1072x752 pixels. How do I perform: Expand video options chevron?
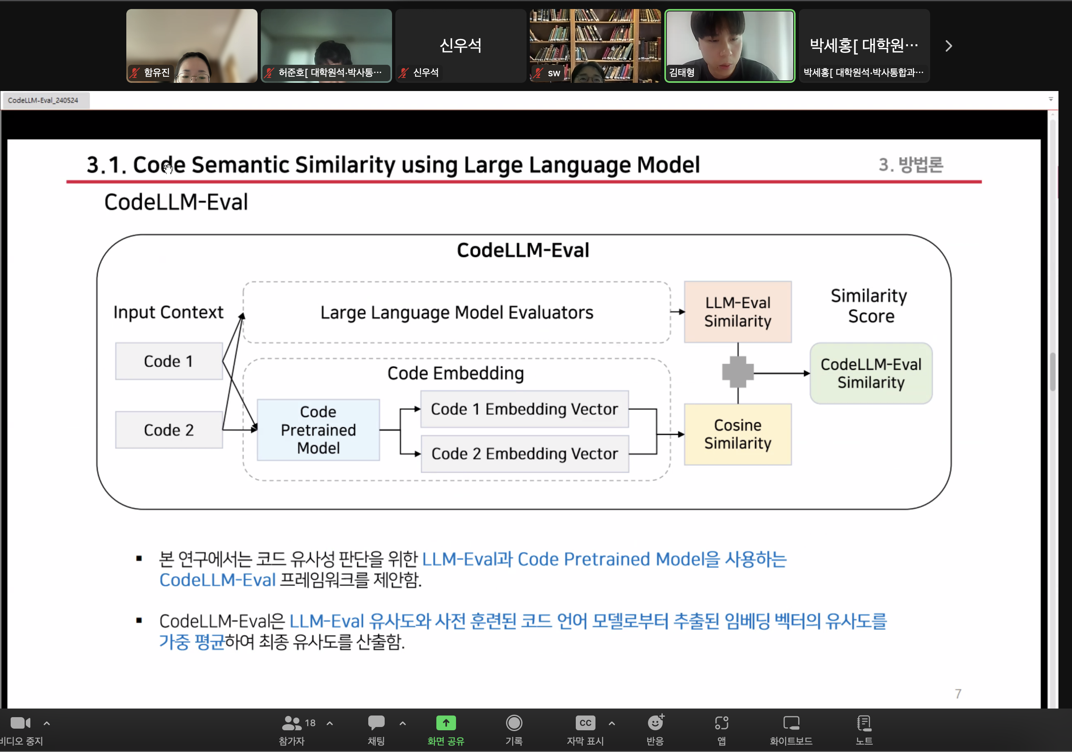coord(47,723)
